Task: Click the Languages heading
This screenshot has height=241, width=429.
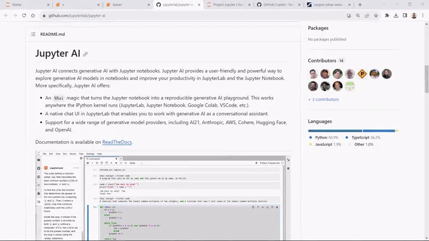Action: click(x=320, y=121)
